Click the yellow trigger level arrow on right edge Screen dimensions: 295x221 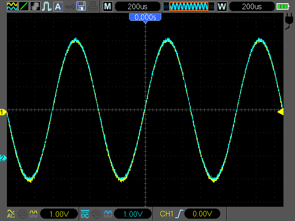[x=280, y=111]
